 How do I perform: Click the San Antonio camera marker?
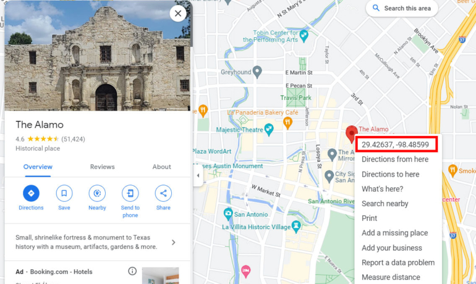228,214
